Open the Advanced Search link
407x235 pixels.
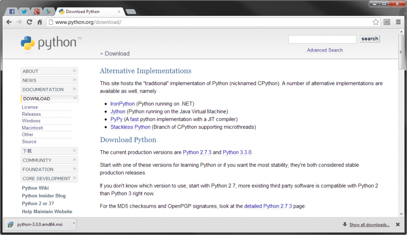pyautogui.click(x=325, y=50)
